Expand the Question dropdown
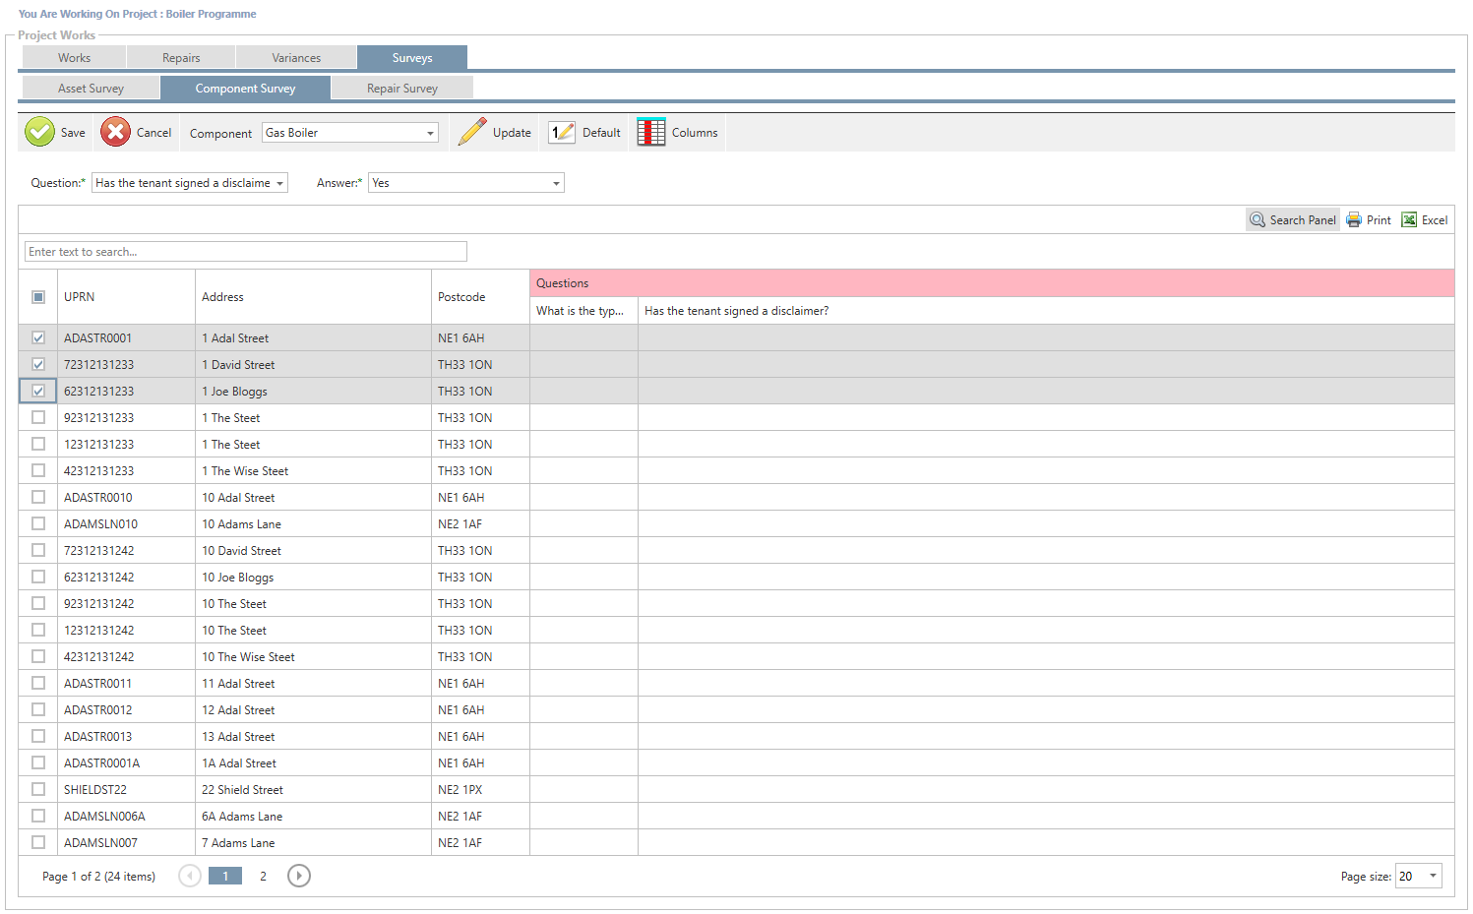The width and height of the screenshot is (1473, 914). click(279, 183)
